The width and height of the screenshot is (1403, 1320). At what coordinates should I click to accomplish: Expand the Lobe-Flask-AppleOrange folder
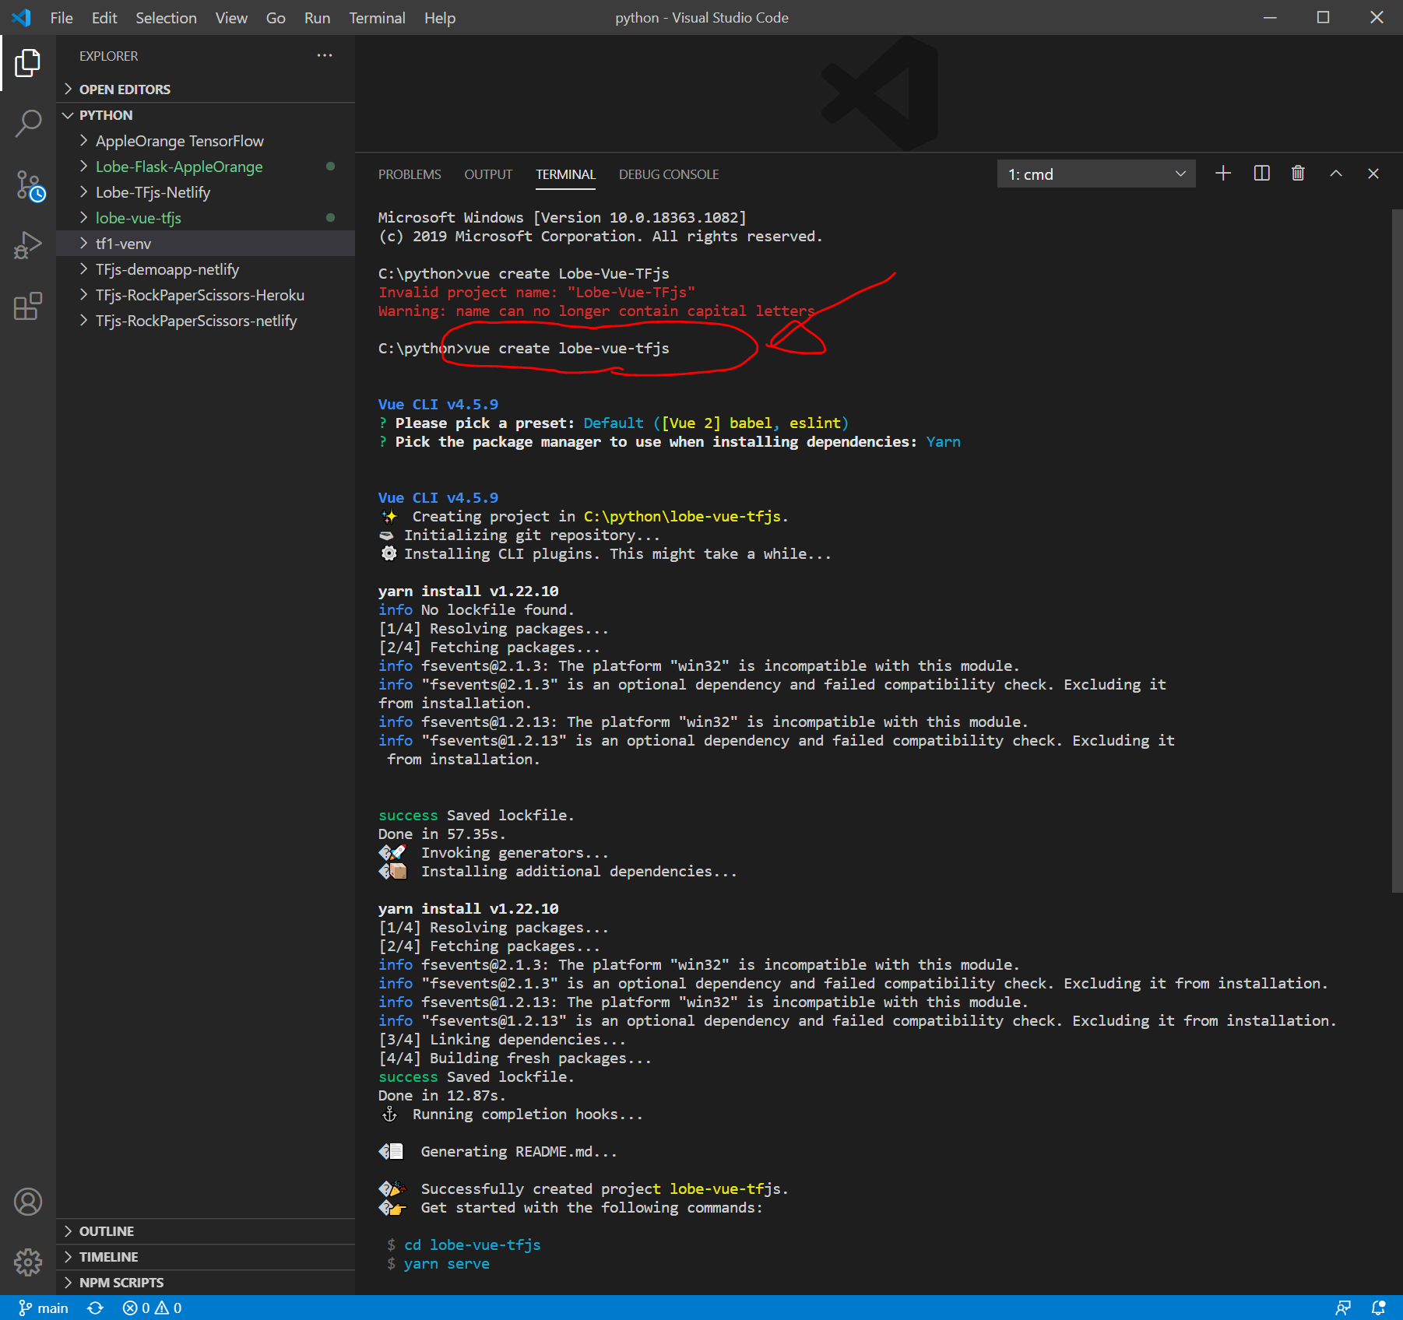207,167
